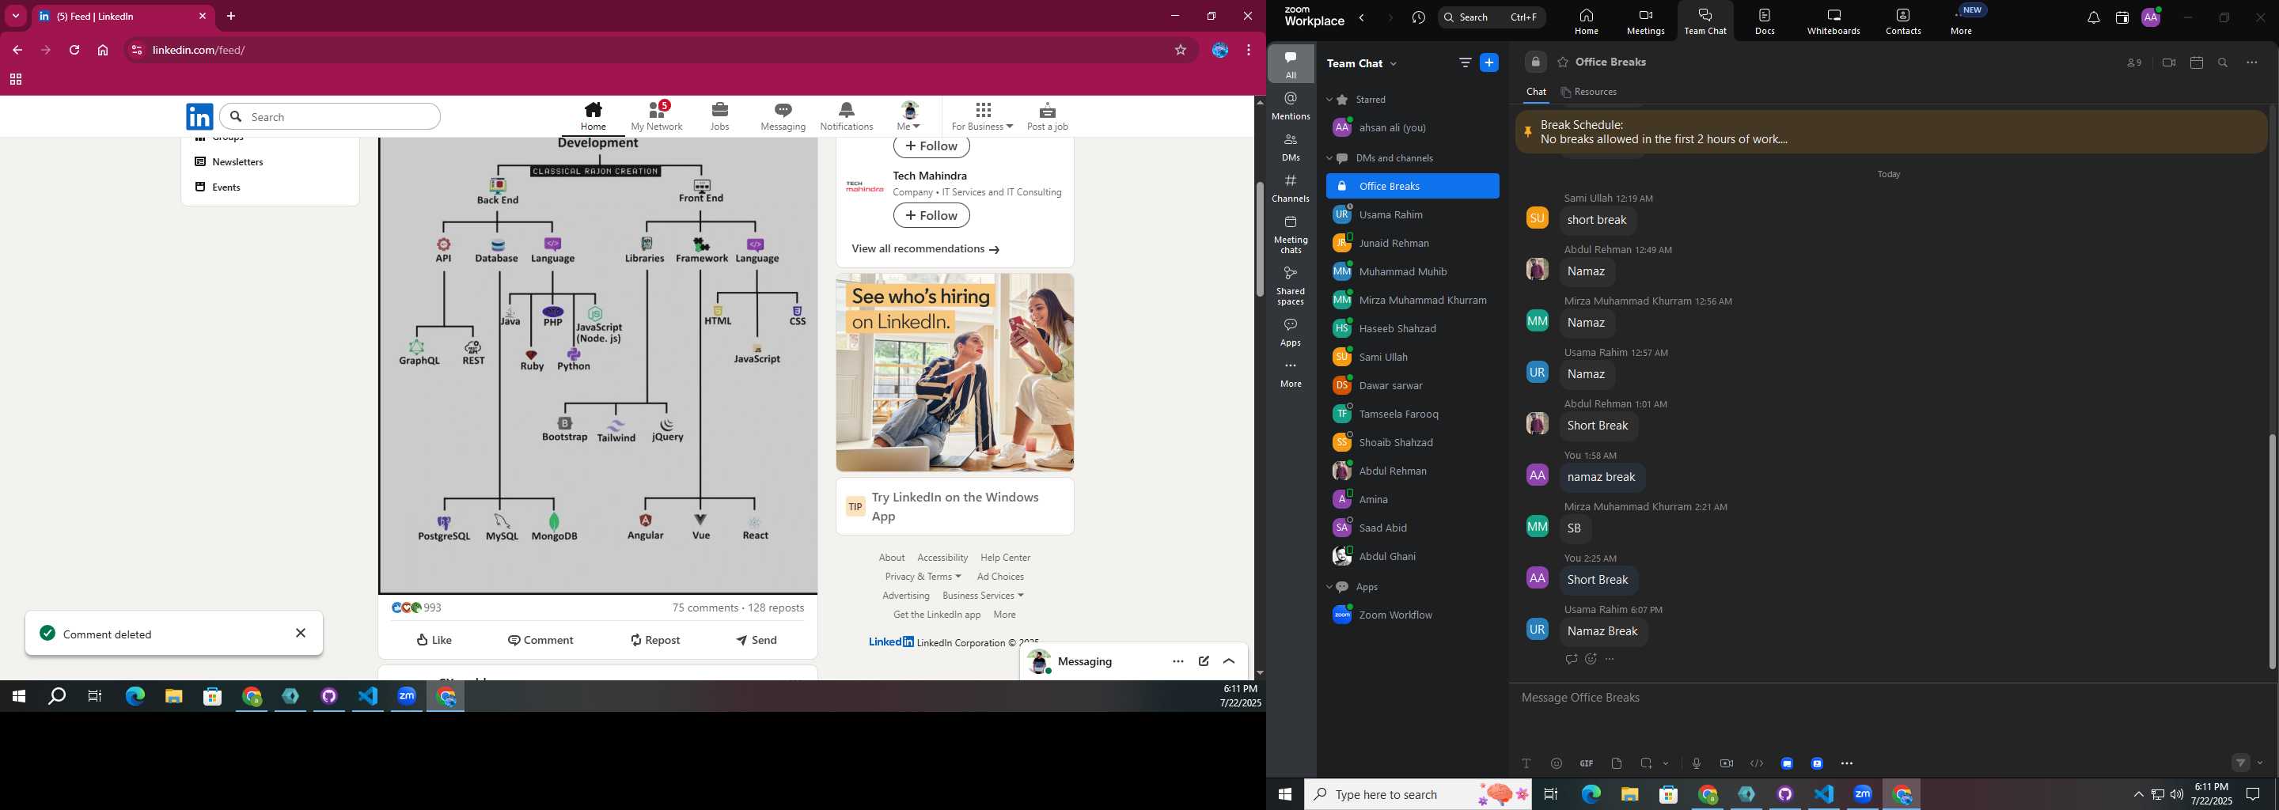
Task: Open File Explorer from lower taskbar
Action: [1629, 794]
